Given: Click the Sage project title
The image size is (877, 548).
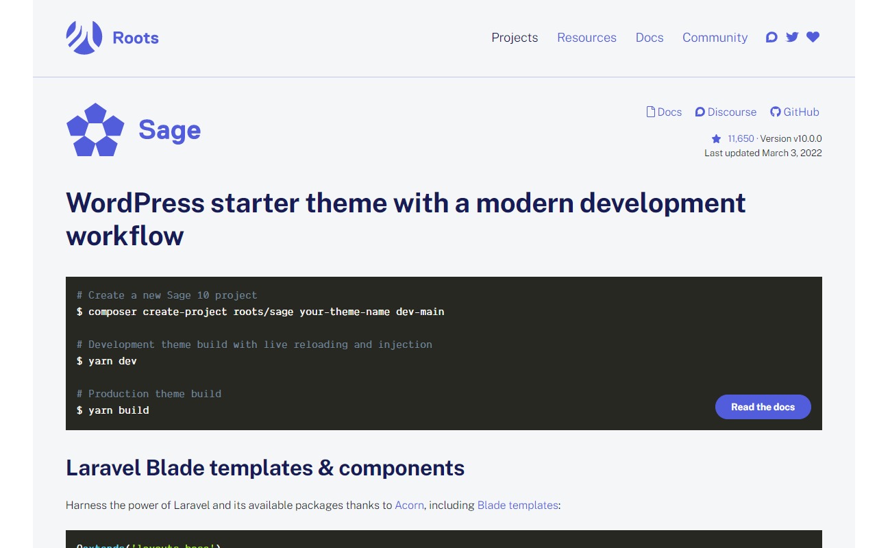Looking at the screenshot, I should [x=169, y=129].
